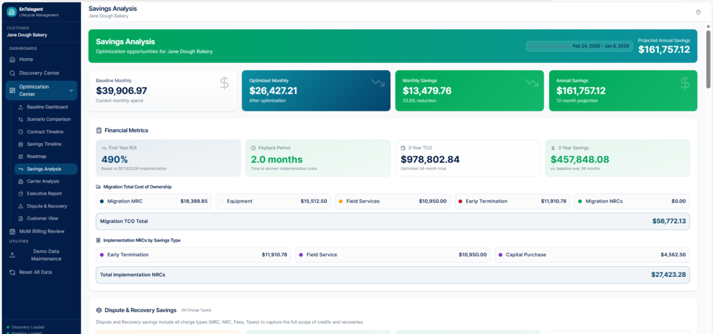Screen dimensions: 713x334
Task: Click the MoM Billing Review calendar icon
Action: 12,231
